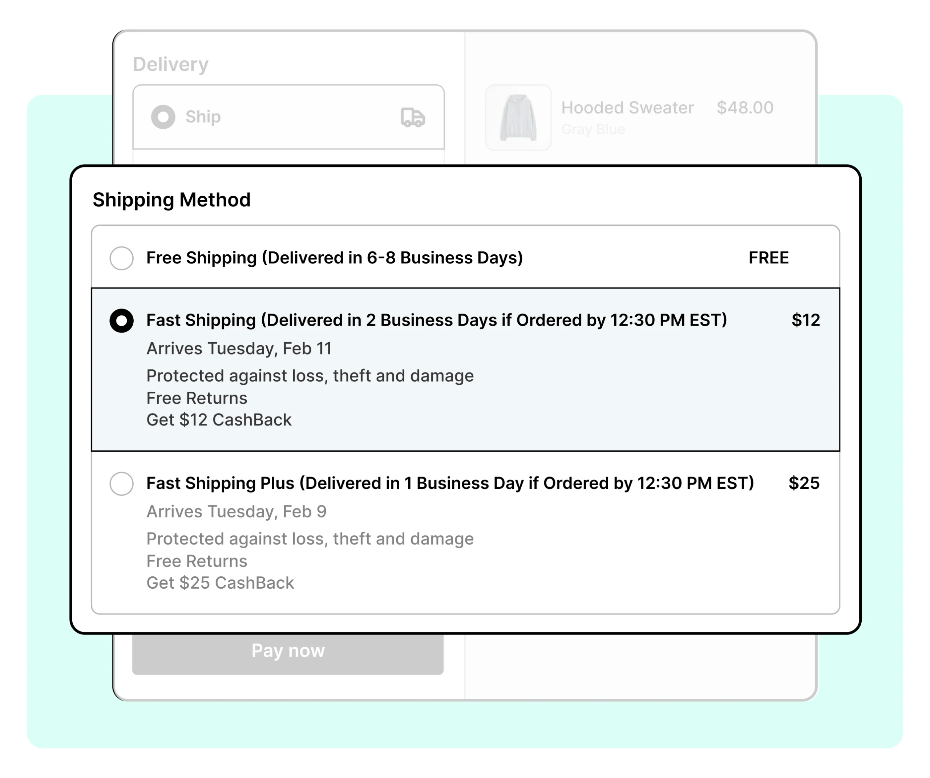
Task: Click the Fast Shipping Plus title text
Action: [x=450, y=483]
